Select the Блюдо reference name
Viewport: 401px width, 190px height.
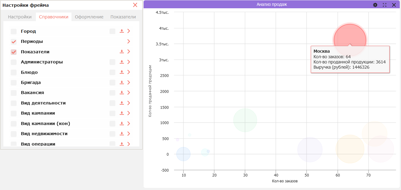pyautogui.click(x=29, y=72)
